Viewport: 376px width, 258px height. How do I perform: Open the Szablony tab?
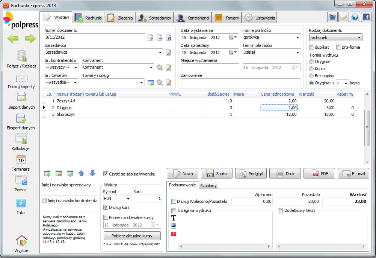(208, 186)
